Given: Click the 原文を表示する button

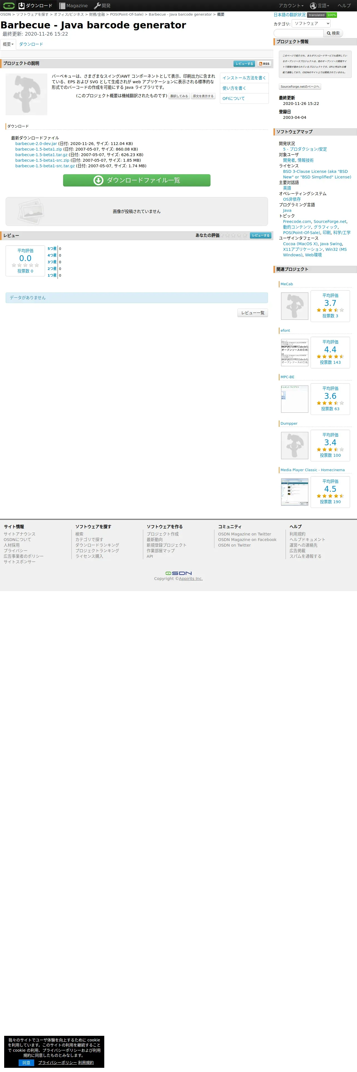Looking at the screenshot, I should click(203, 96).
